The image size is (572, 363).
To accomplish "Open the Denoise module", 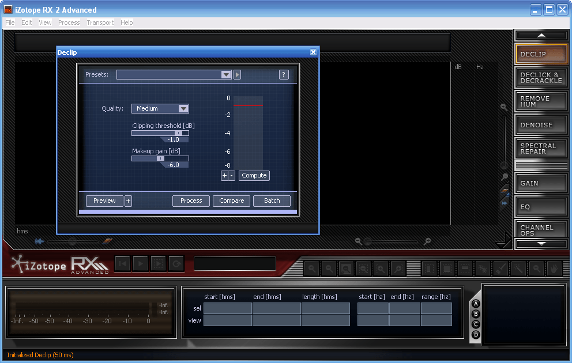I will coord(541,125).
